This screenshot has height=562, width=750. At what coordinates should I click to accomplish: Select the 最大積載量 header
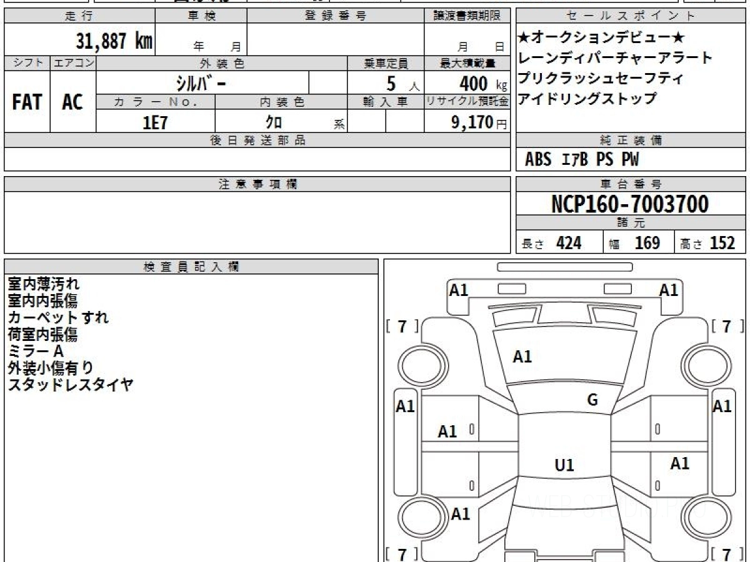467,63
